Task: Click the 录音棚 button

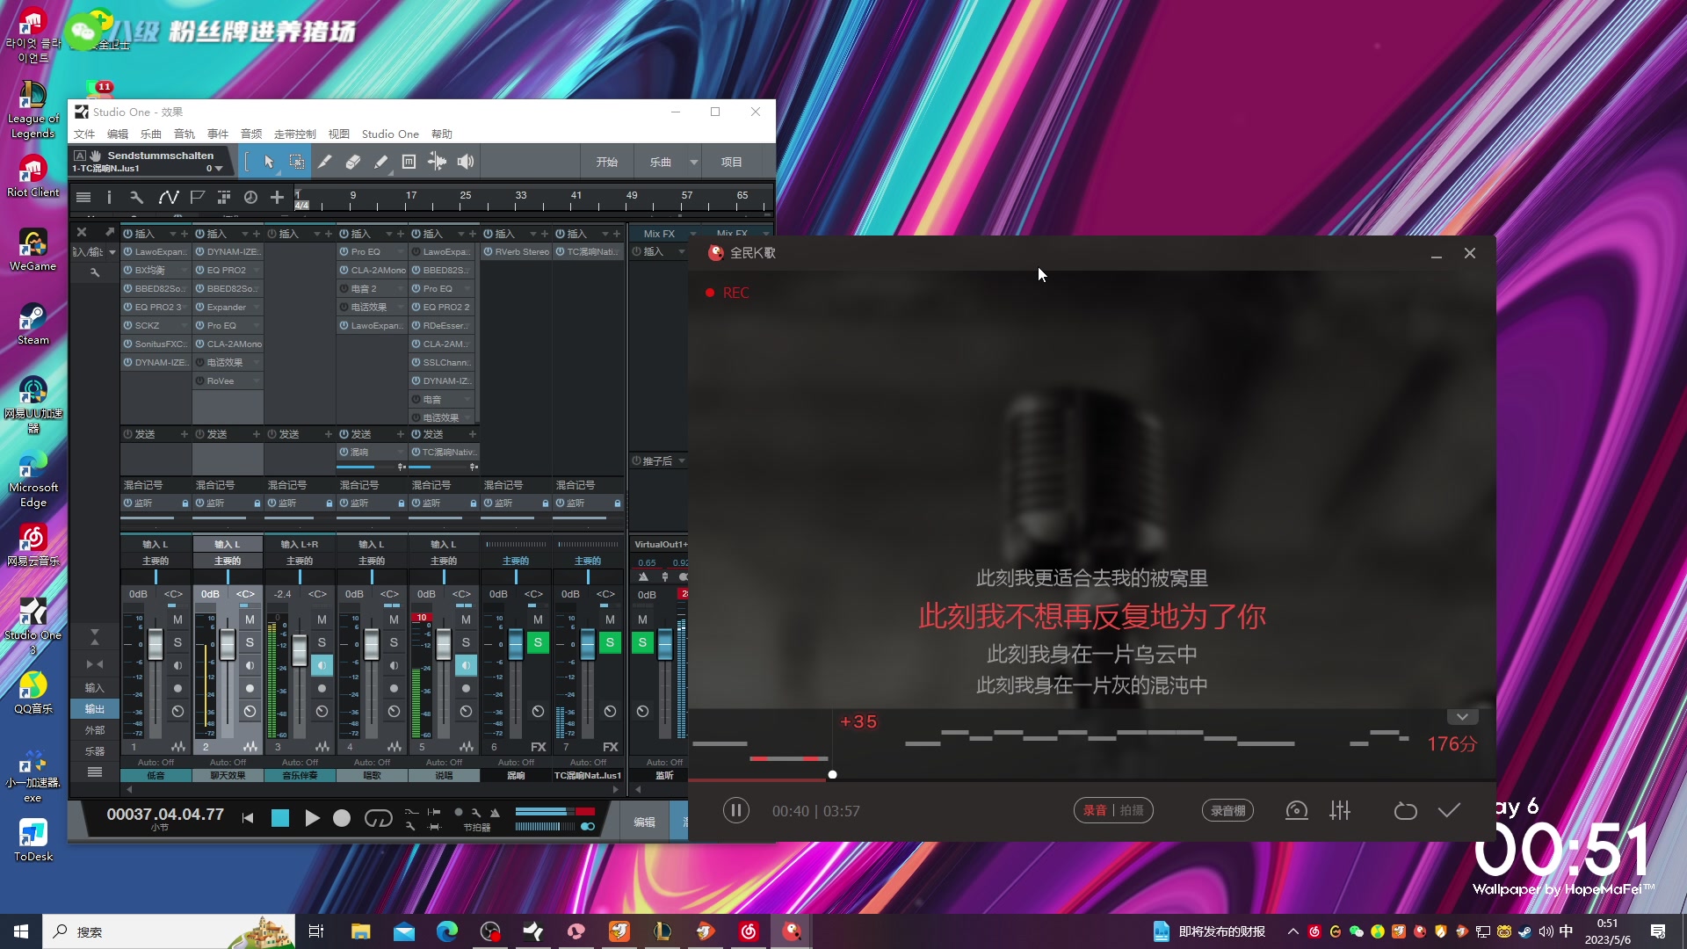Action: [1227, 810]
